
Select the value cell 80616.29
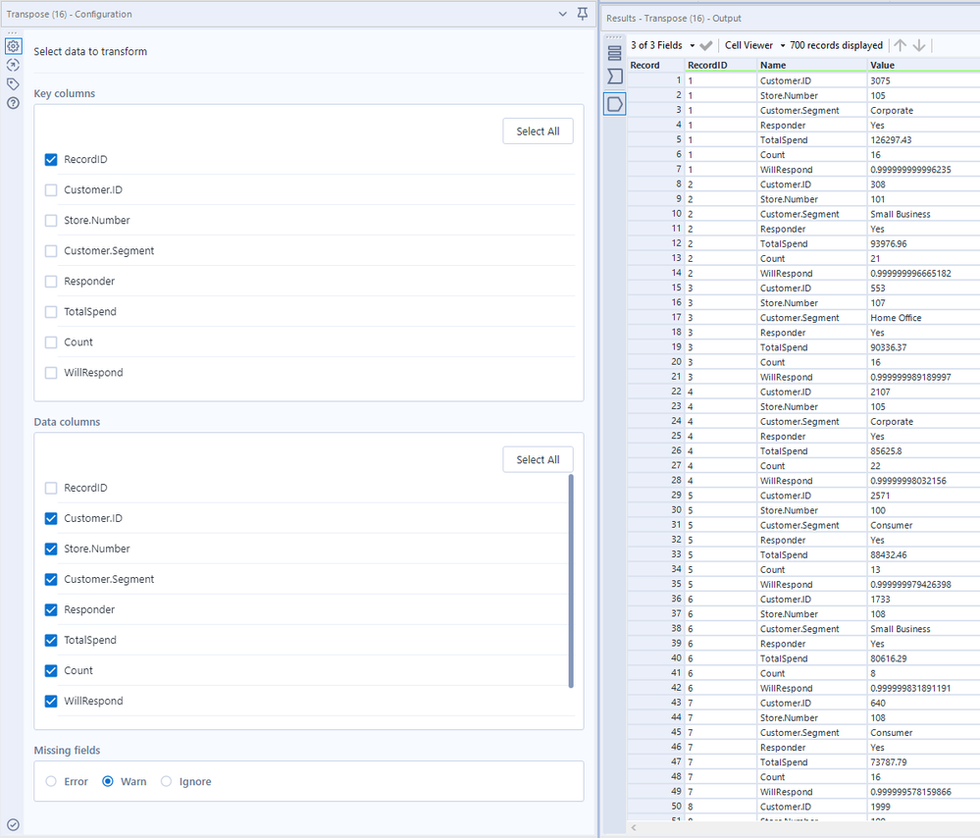(x=924, y=658)
